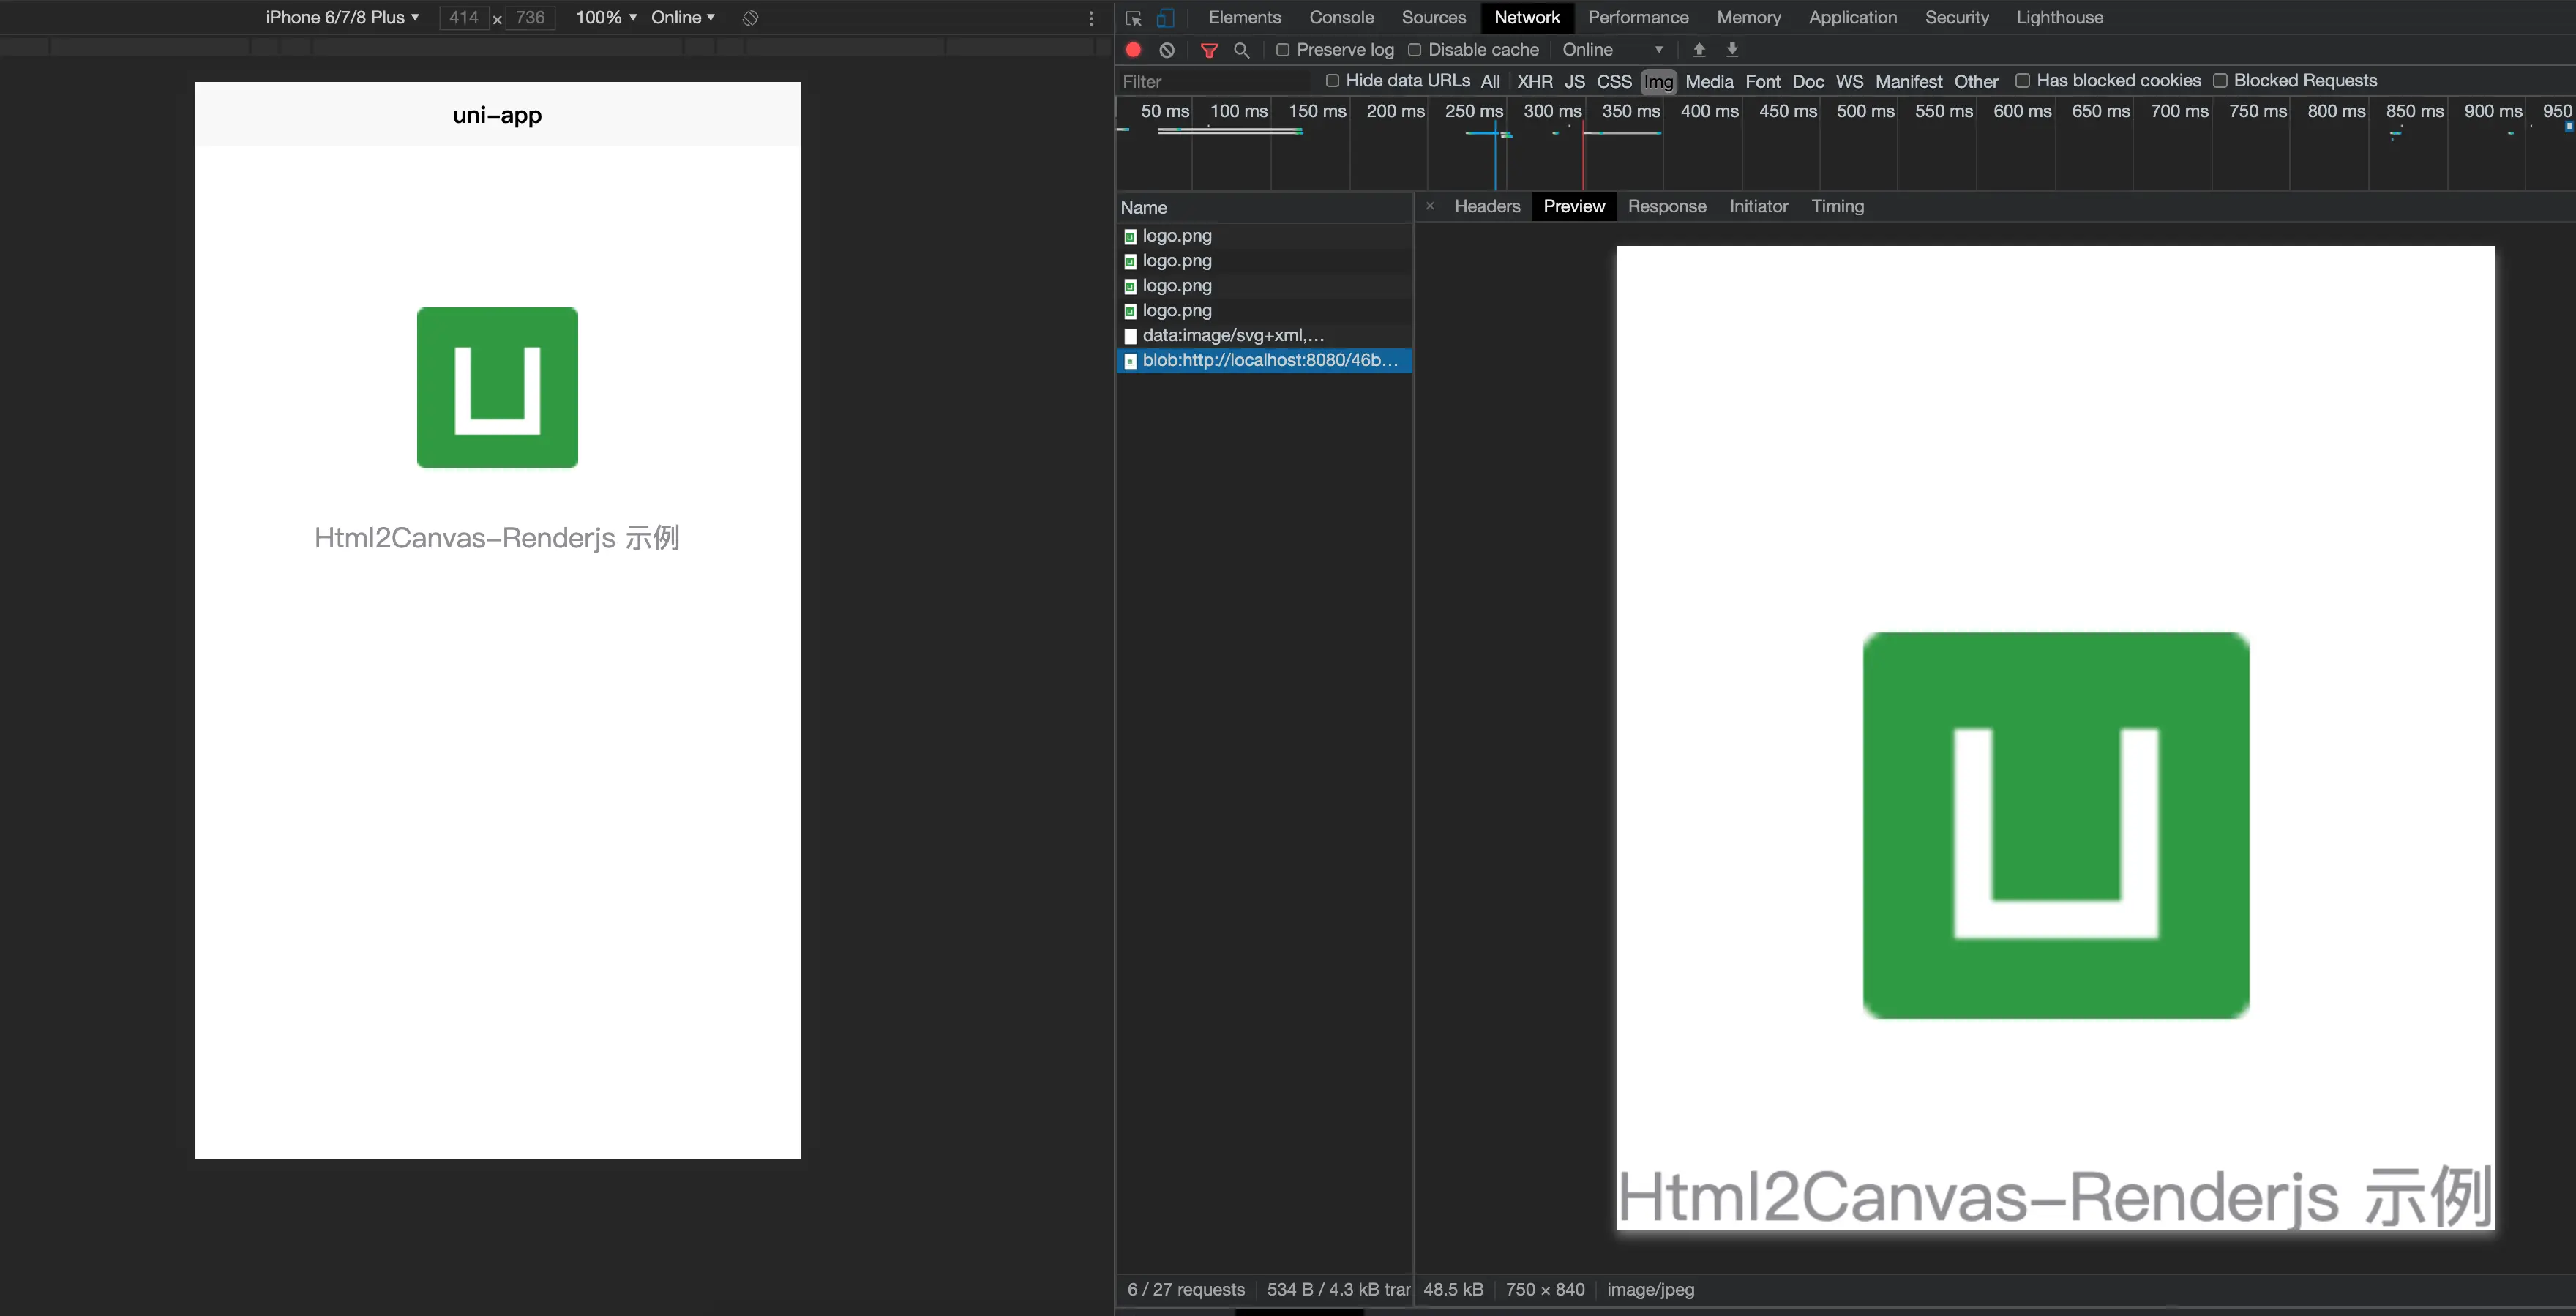The image size is (2576, 1316).
Task: Filter requests by All
Action: pyautogui.click(x=1490, y=81)
